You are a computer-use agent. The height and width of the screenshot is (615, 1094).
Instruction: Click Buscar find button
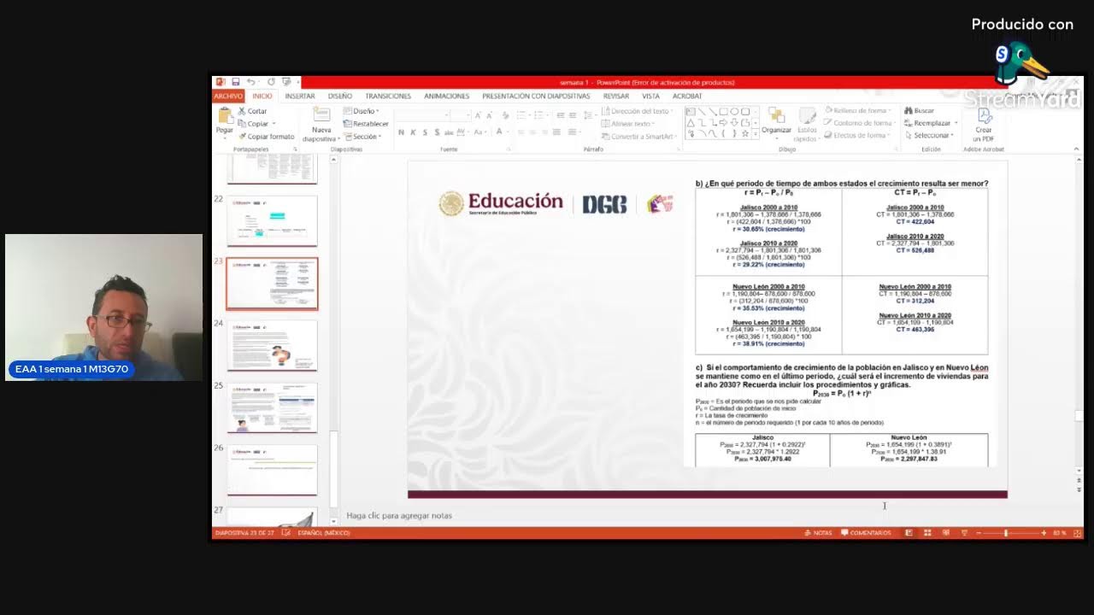point(919,110)
